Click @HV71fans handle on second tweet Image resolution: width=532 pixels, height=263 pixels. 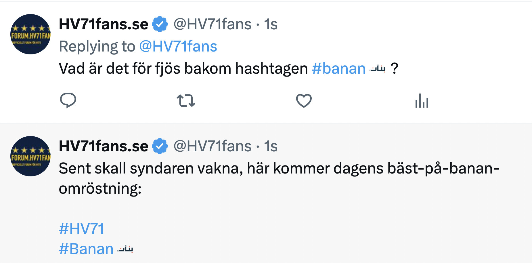click(212, 146)
